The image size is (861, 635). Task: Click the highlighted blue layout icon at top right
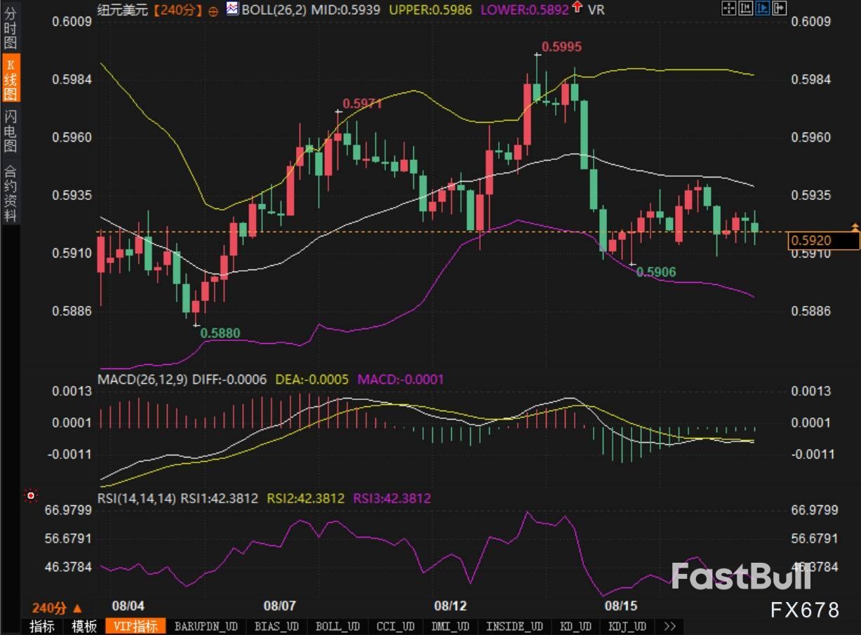click(762, 9)
